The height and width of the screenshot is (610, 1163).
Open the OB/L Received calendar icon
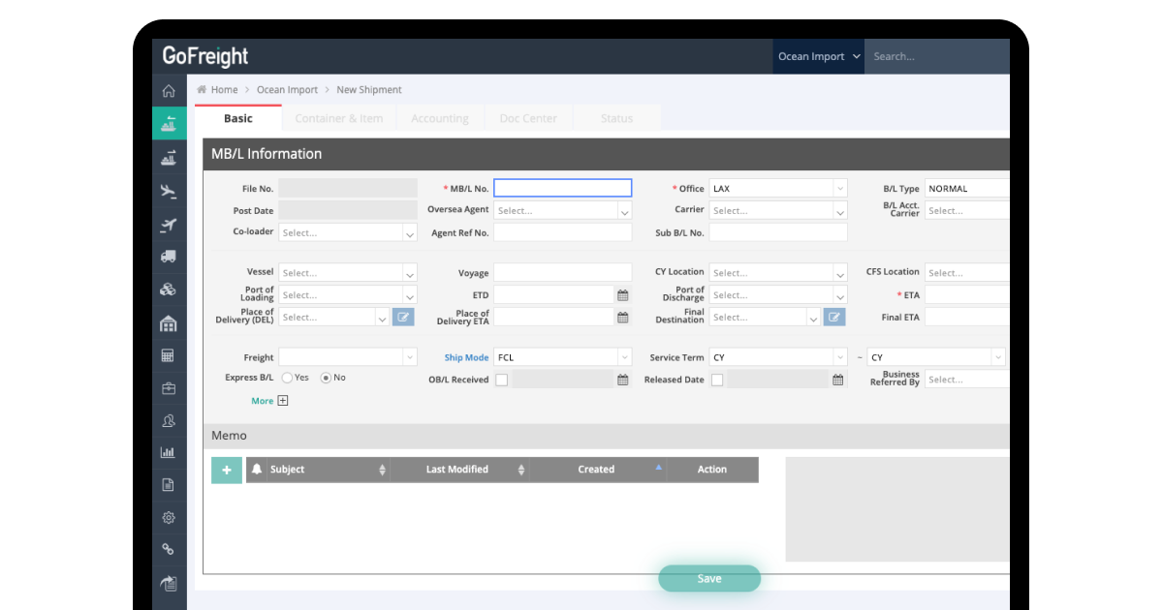(622, 381)
